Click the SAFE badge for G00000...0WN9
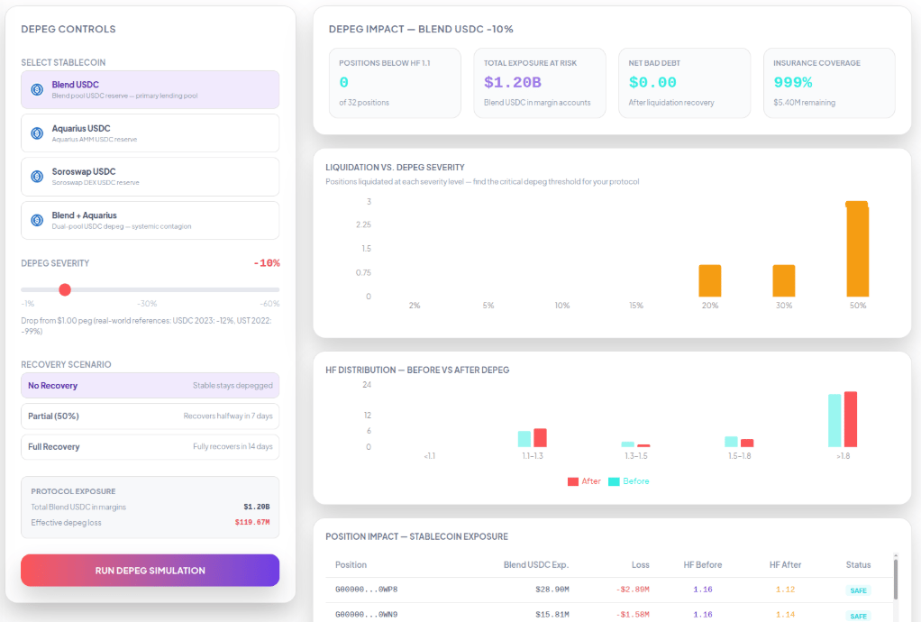This screenshot has width=921, height=622. click(858, 616)
